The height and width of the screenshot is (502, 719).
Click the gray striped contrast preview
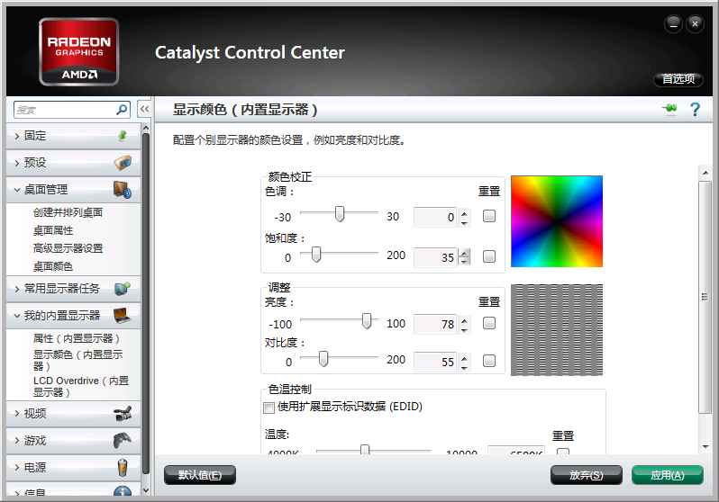pos(557,330)
